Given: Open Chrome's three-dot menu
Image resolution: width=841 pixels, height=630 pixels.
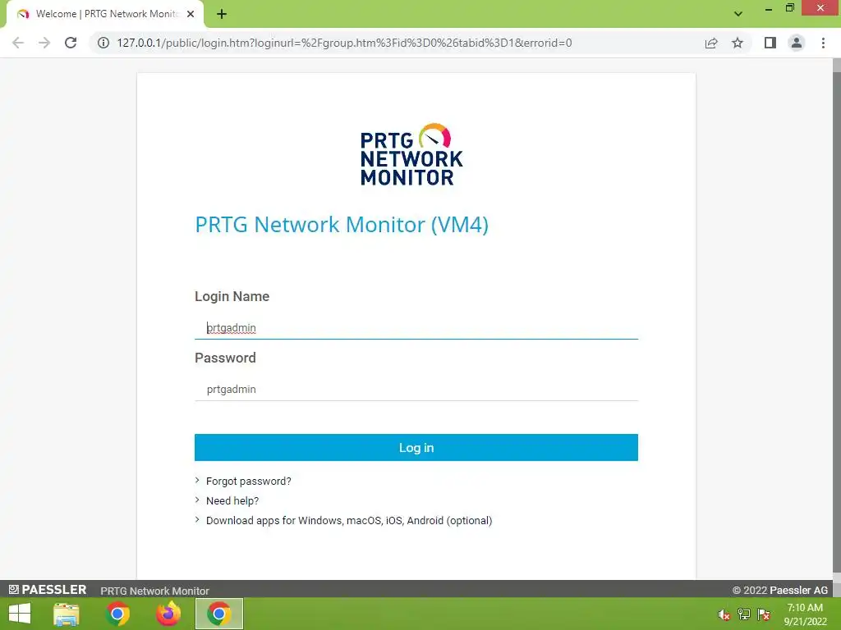Looking at the screenshot, I should pos(823,43).
